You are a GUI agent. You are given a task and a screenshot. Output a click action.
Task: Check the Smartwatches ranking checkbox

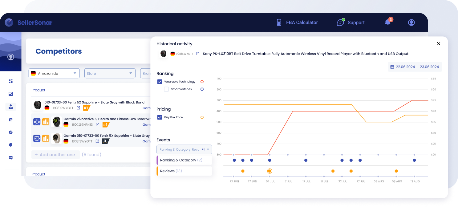click(166, 89)
